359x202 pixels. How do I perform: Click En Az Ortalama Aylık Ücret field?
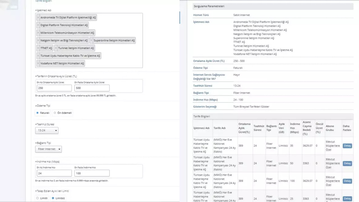pyautogui.click(x=54, y=88)
